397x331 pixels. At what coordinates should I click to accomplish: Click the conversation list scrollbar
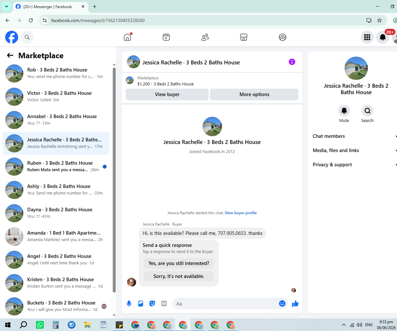[114, 180]
